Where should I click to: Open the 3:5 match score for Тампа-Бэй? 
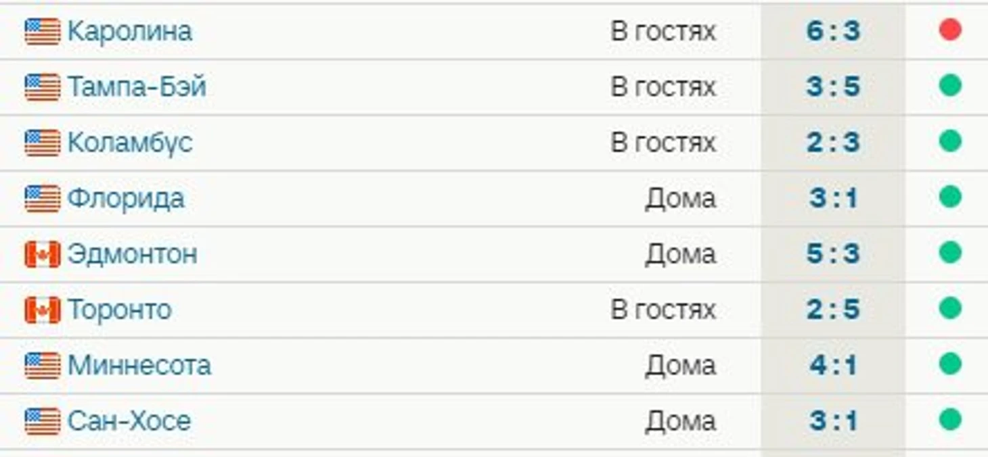[x=833, y=87]
